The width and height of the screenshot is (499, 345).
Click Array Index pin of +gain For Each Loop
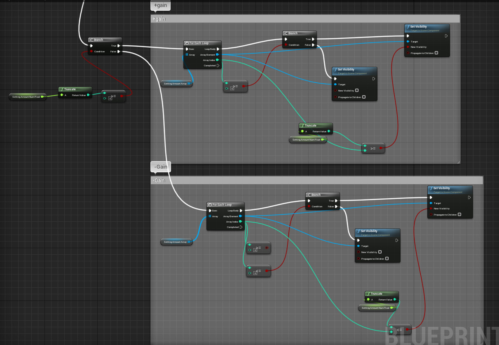218,60
